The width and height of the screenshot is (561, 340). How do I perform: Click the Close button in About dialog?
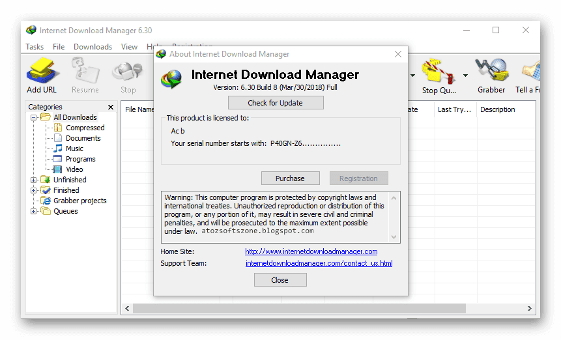[x=280, y=279]
